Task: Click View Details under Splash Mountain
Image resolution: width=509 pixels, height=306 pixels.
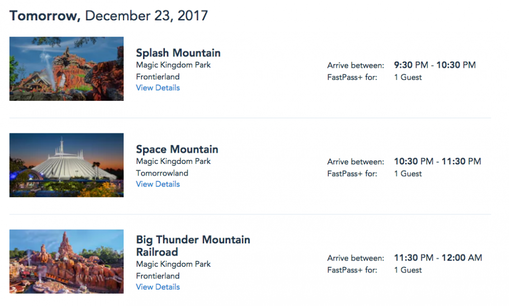Action: coord(158,88)
